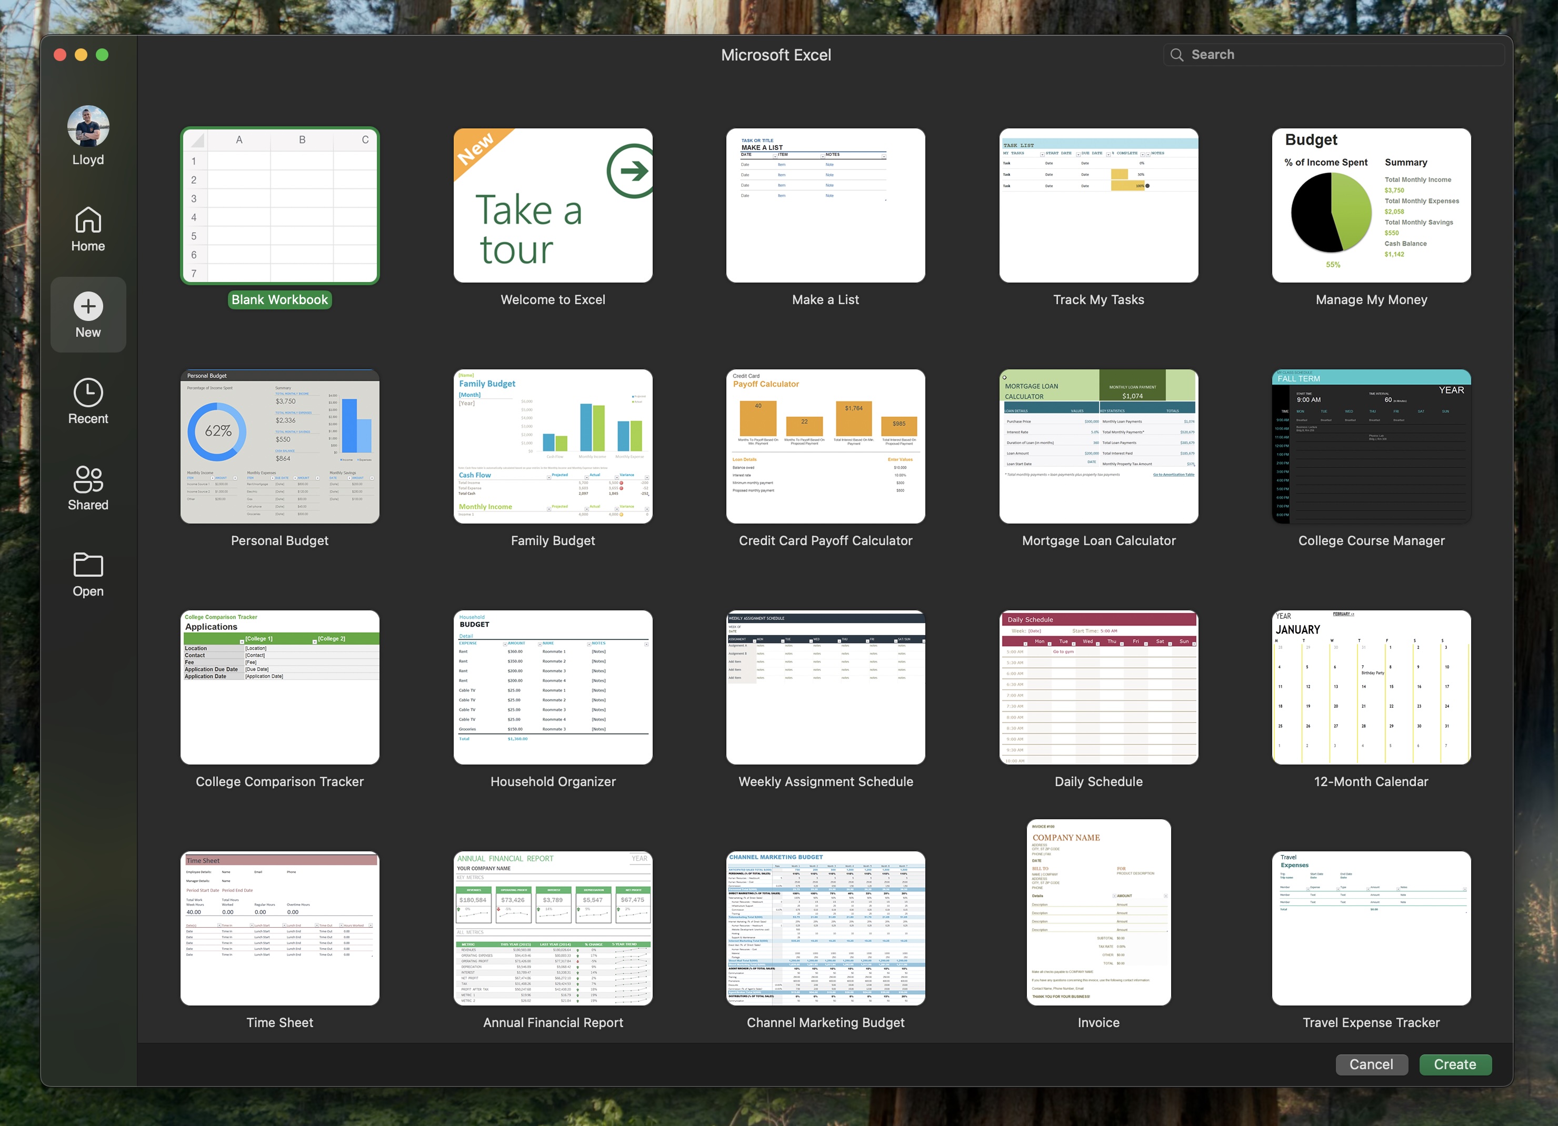The height and width of the screenshot is (1126, 1558).
Task: Pick the 12-Month Calendar template
Action: (x=1371, y=687)
